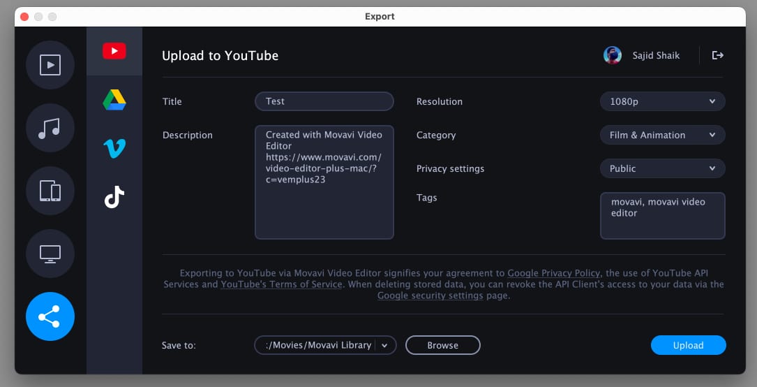Expand the Save to path dropdown arrow
Image resolution: width=757 pixels, height=387 pixels.
click(384, 346)
